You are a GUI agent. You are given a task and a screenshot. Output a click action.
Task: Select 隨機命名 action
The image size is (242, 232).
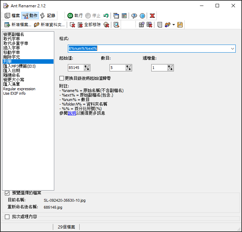(28, 75)
